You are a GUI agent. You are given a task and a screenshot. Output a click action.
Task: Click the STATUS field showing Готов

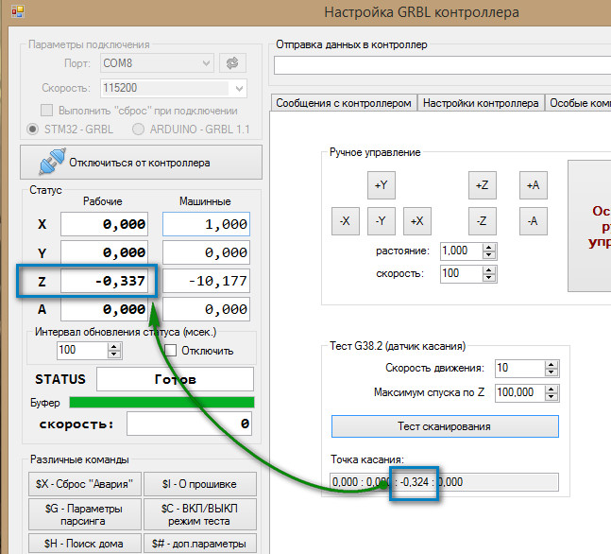[x=175, y=379]
